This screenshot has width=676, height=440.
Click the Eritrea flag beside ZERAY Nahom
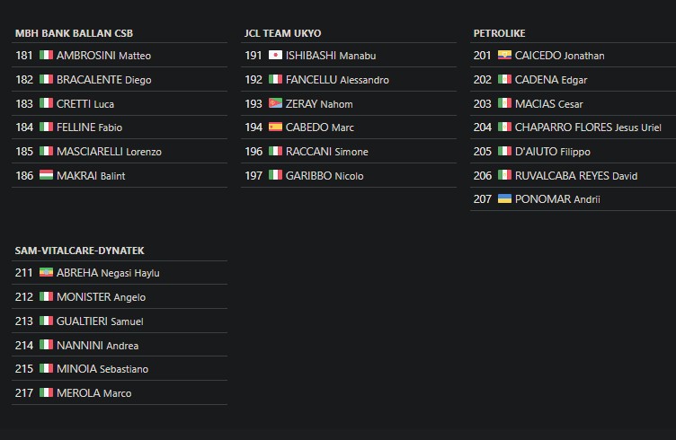coord(275,103)
